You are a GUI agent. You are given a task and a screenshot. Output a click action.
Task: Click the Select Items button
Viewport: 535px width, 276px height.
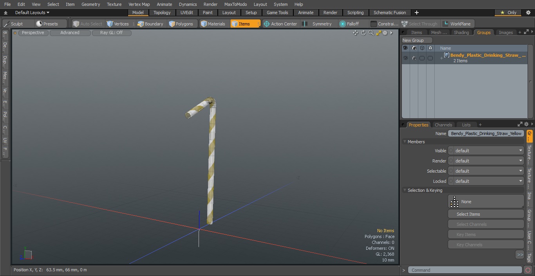(486, 214)
